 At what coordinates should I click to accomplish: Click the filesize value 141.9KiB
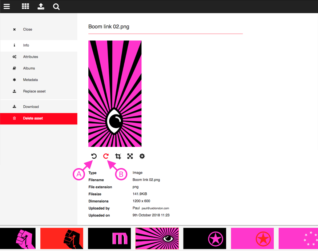(x=140, y=194)
